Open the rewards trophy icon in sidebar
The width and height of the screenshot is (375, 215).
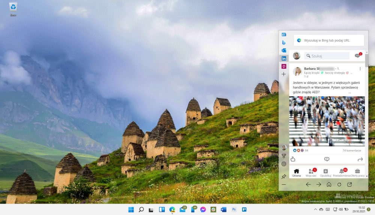click(284, 156)
